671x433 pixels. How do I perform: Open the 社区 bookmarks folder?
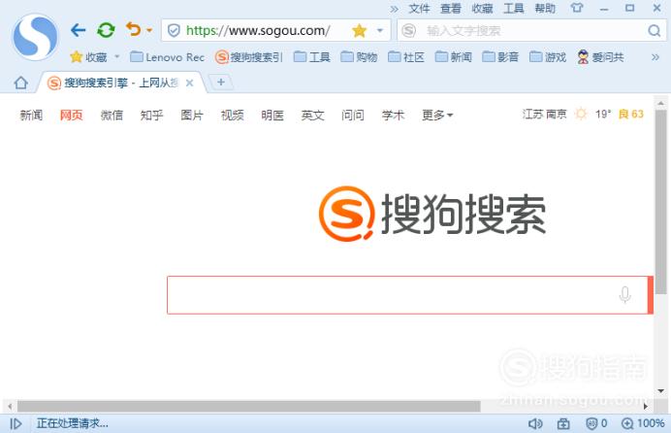[x=406, y=57]
